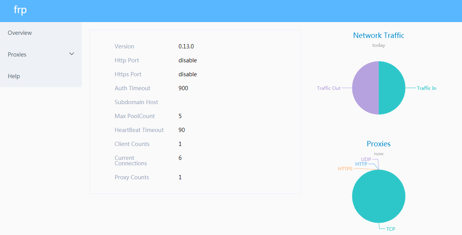Viewport: 462px width, 235px height.
Task: Click the HeartBeat Timeout label
Action: [x=139, y=130]
